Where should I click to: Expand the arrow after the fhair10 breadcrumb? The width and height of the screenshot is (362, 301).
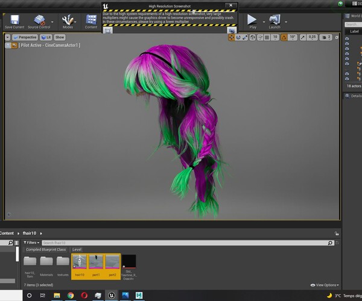click(41, 234)
